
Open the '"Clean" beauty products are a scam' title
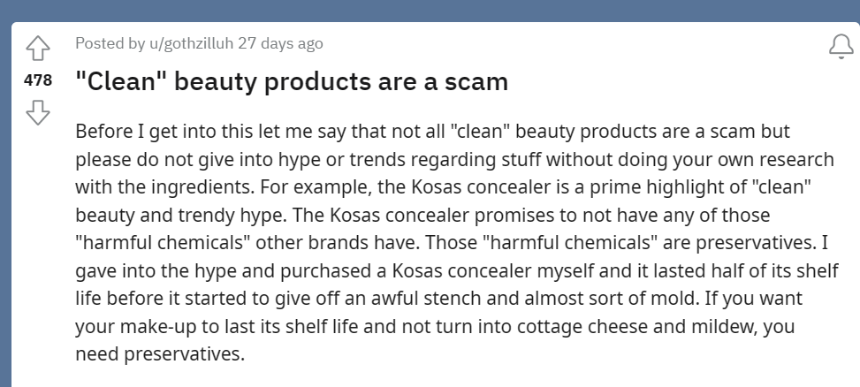(x=292, y=81)
